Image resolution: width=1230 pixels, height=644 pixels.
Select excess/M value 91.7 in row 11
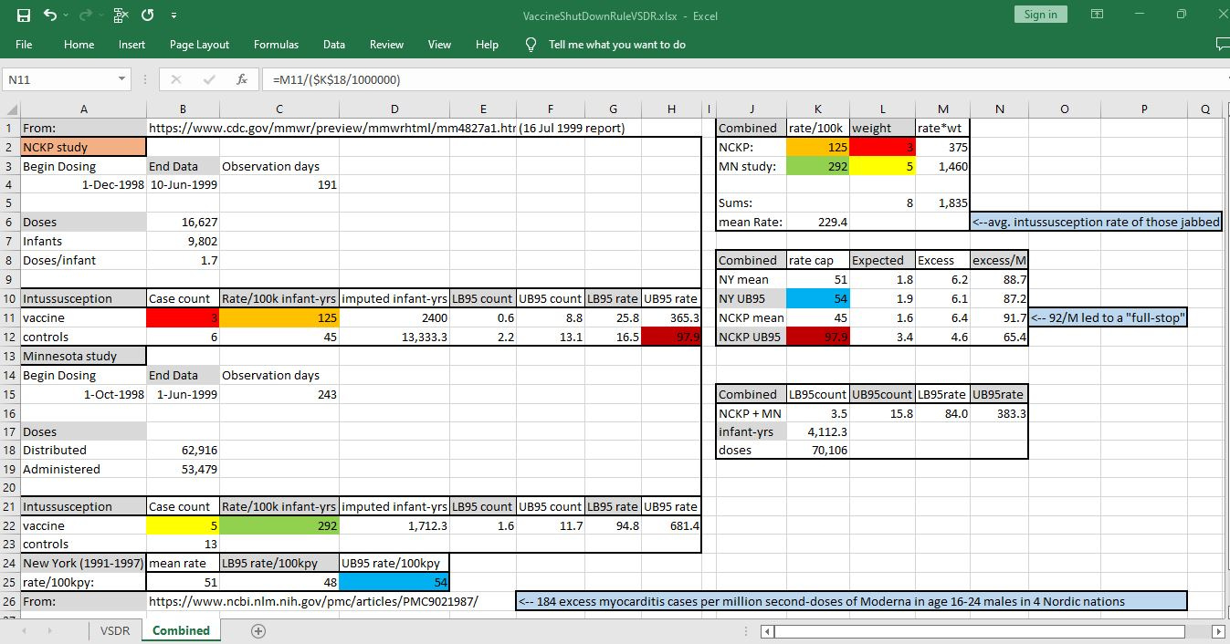point(998,318)
